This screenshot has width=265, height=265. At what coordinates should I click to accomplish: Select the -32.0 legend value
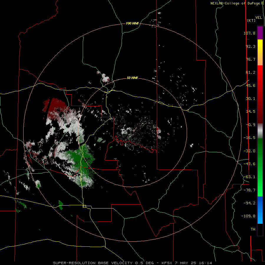click(249, 151)
